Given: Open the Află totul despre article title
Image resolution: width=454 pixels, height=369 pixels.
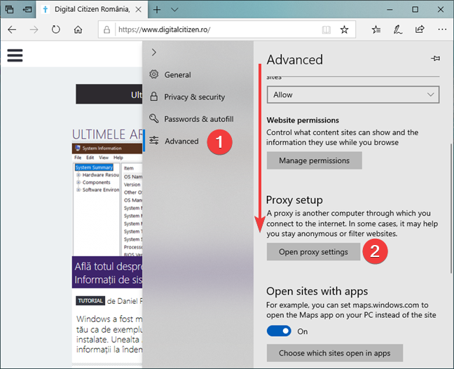Looking at the screenshot, I should coord(109,273).
